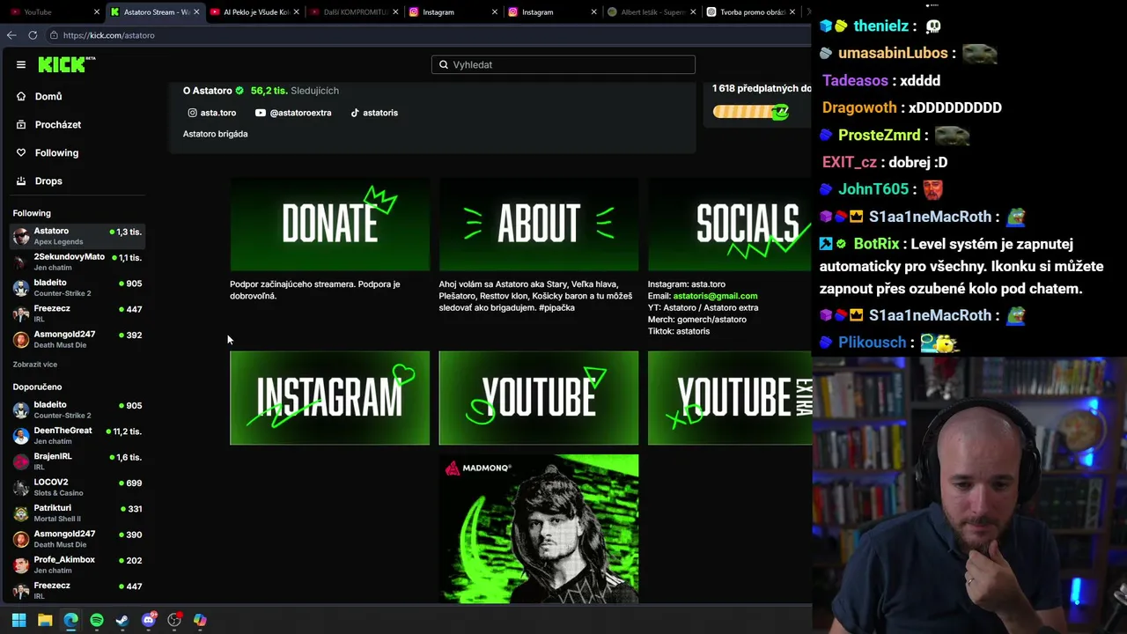The height and width of the screenshot is (634, 1127).
Task: Click the Astatoro brigáda text
Action: [215, 134]
